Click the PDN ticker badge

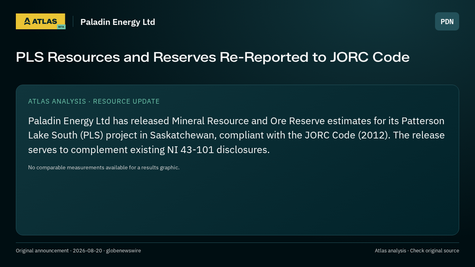click(447, 21)
